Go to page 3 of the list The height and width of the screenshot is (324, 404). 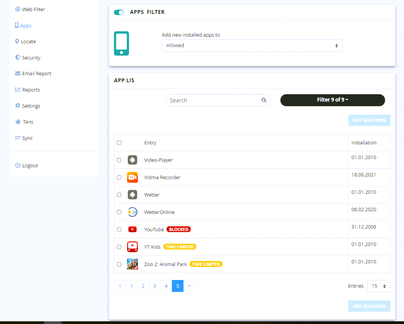(x=154, y=286)
